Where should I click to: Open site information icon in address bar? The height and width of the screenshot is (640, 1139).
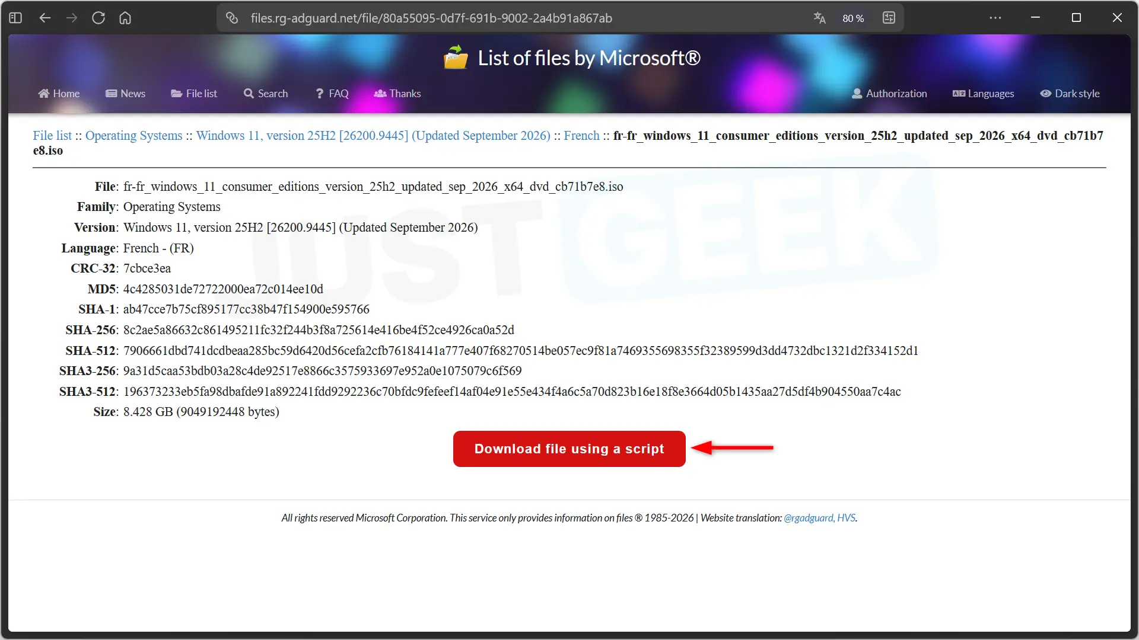(232, 18)
